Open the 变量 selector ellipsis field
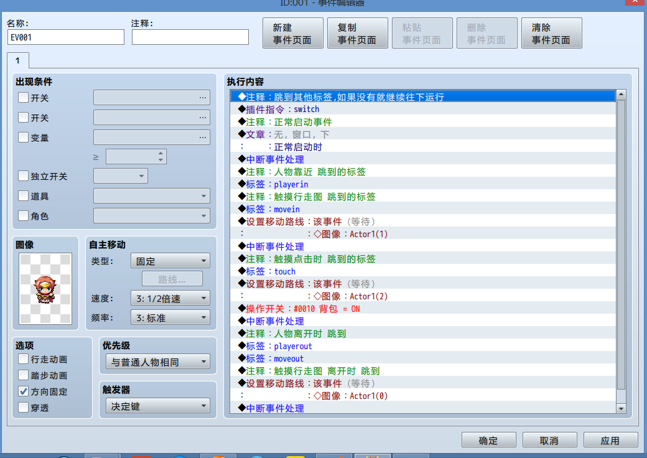647x458 pixels. coord(152,137)
